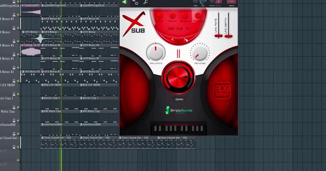Adjust the channel PITCH knob
Viewport: 326px width, 171px height.
[x=212, y=2]
